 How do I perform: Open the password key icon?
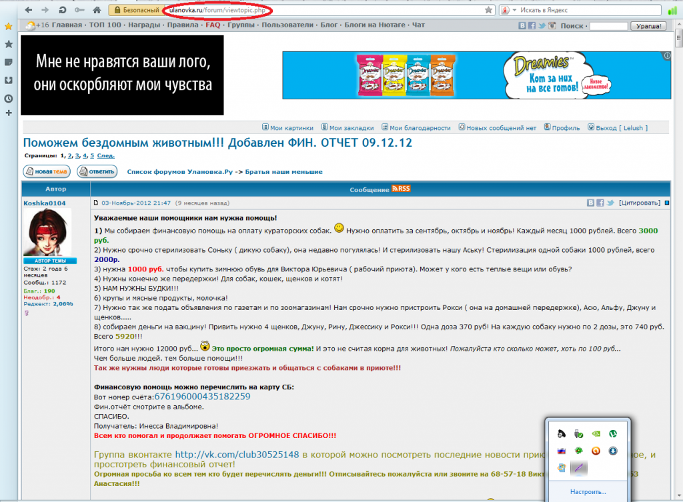click(79, 9)
